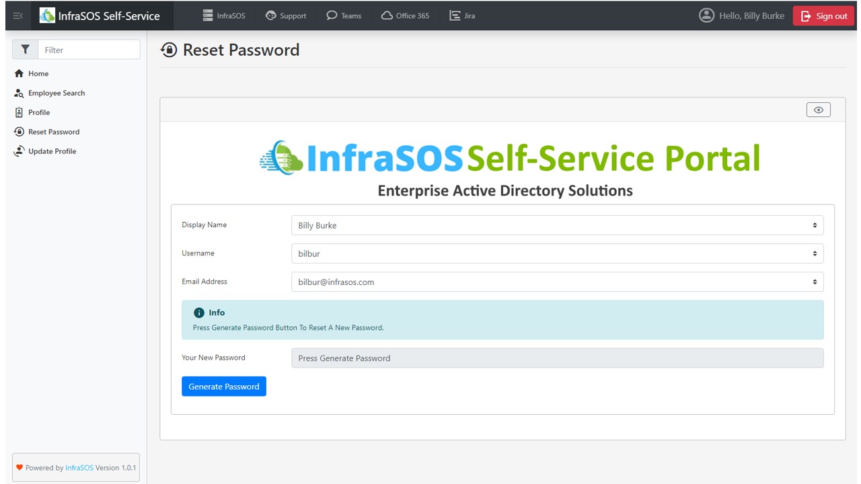Screen dimensions: 861x484
Task: Open the Teams menu item
Action: [344, 15]
